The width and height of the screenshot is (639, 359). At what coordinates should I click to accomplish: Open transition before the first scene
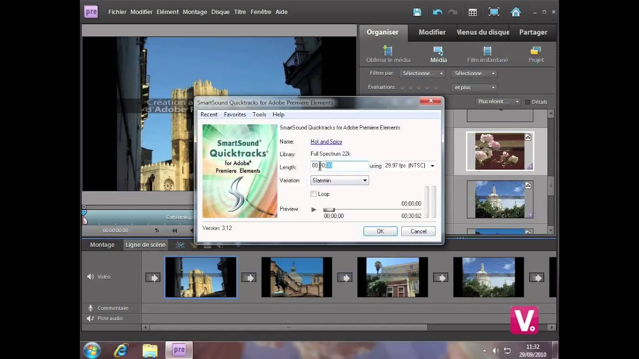click(x=153, y=278)
